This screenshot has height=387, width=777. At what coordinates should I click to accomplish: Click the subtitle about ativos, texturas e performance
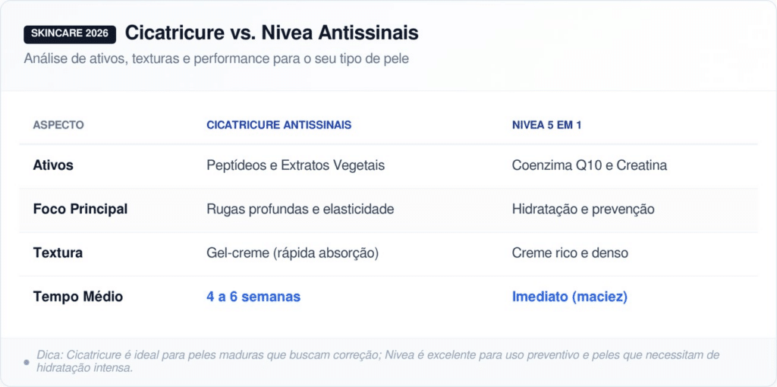[x=216, y=58]
